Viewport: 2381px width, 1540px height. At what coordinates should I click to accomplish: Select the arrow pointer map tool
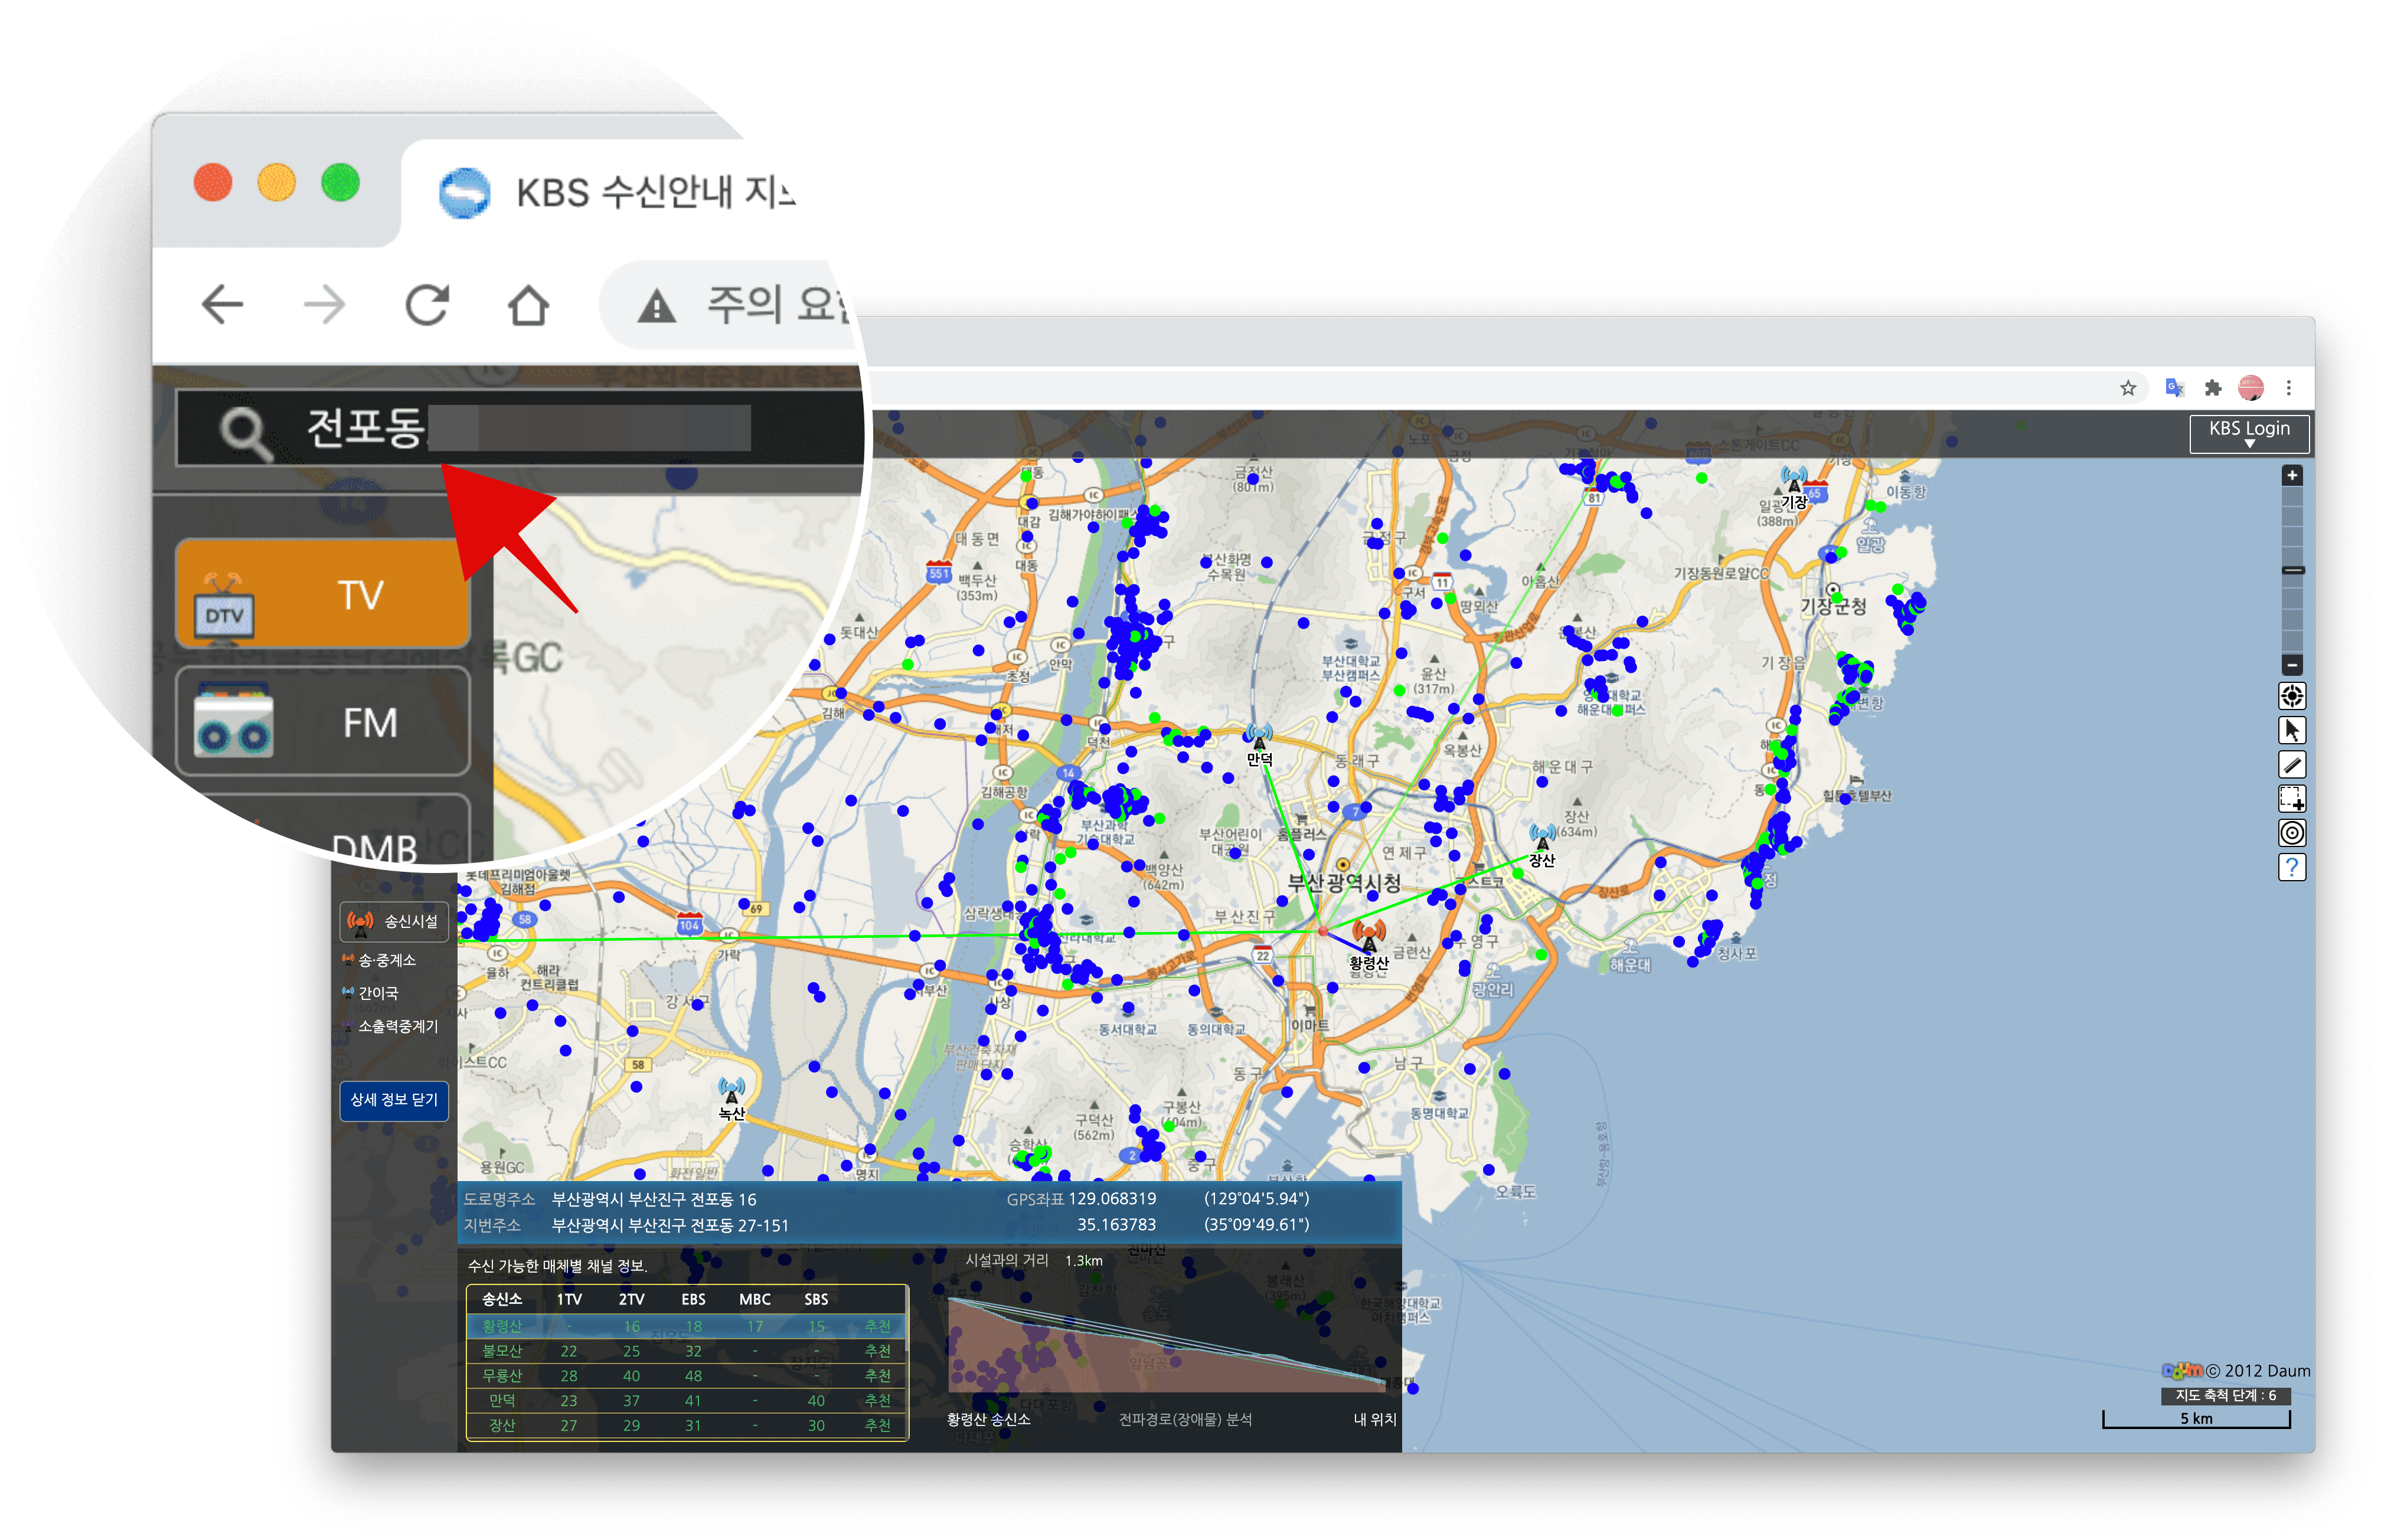point(2291,730)
